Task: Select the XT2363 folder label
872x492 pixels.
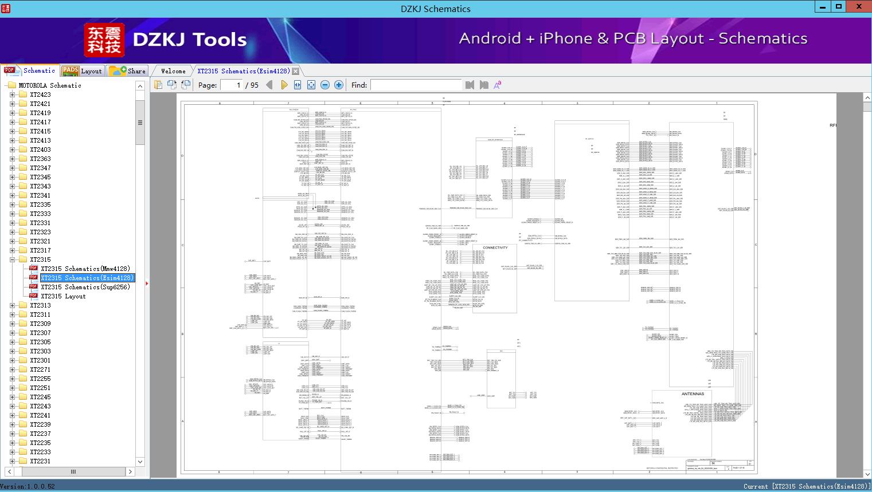Action: tap(40, 159)
